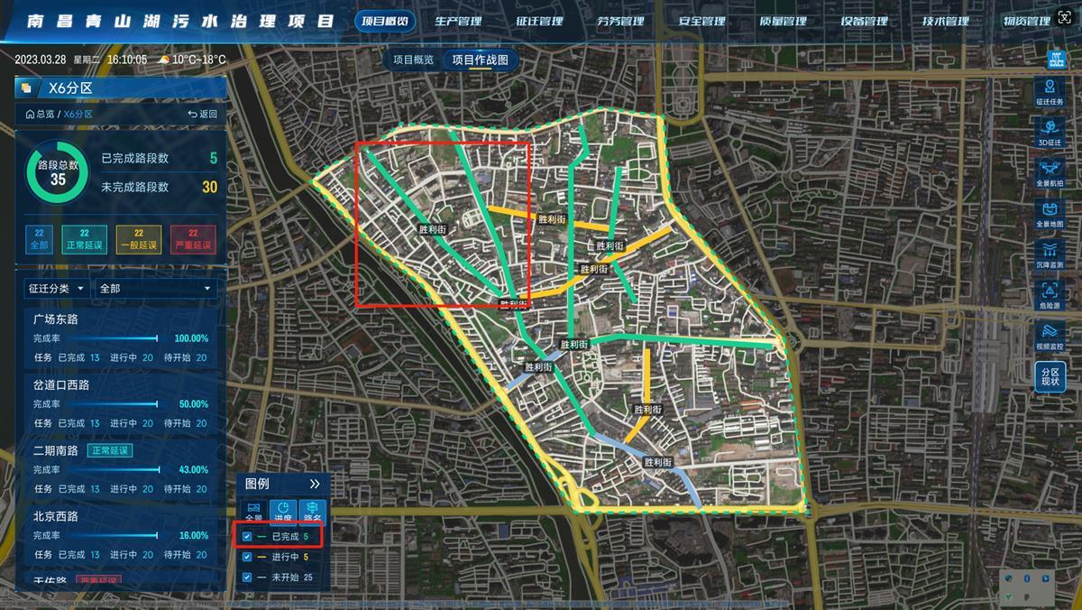Uncheck the 已完成 legend checkbox
Screen dimensions: 1082x610
(247, 536)
